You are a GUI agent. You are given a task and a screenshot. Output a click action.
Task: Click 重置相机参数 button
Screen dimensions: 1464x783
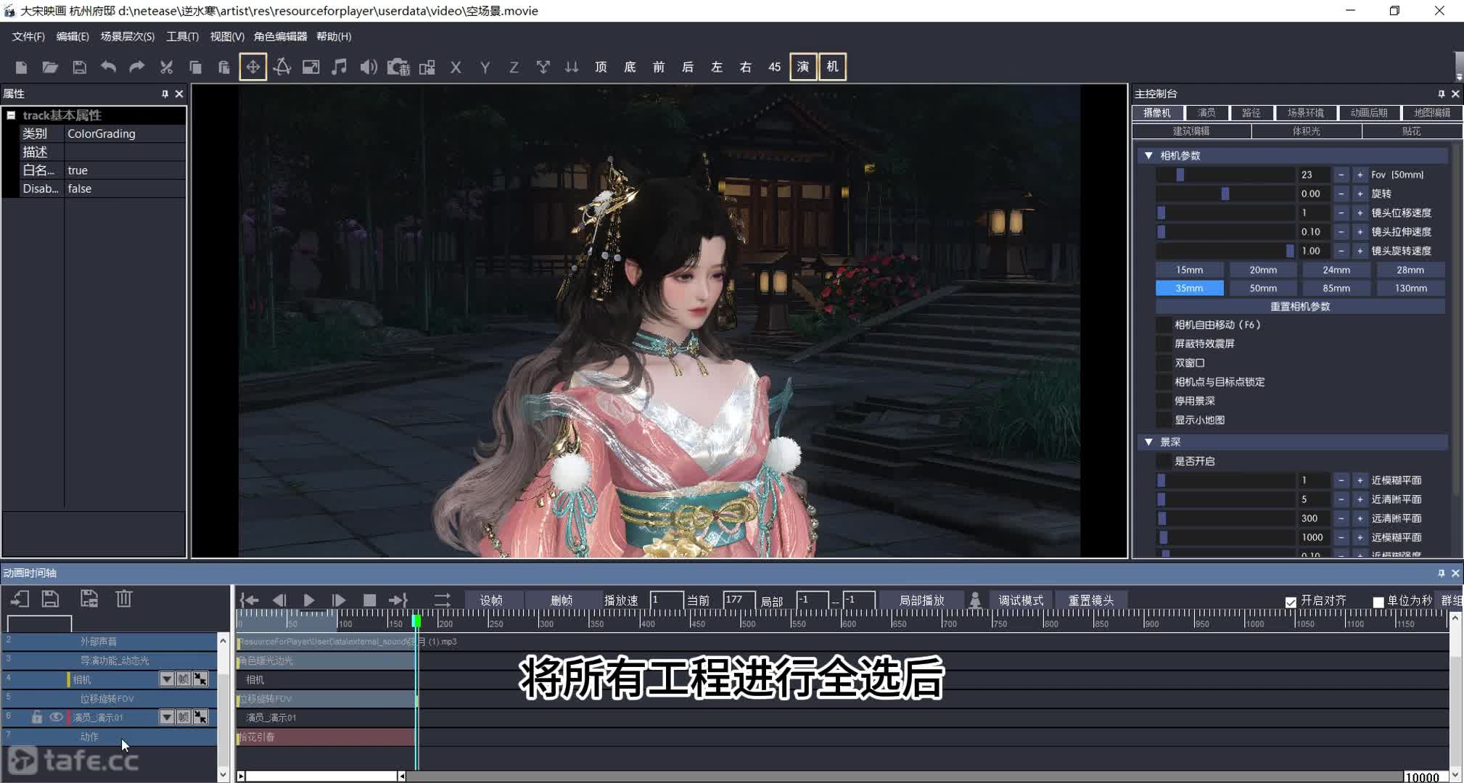pos(1300,307)
